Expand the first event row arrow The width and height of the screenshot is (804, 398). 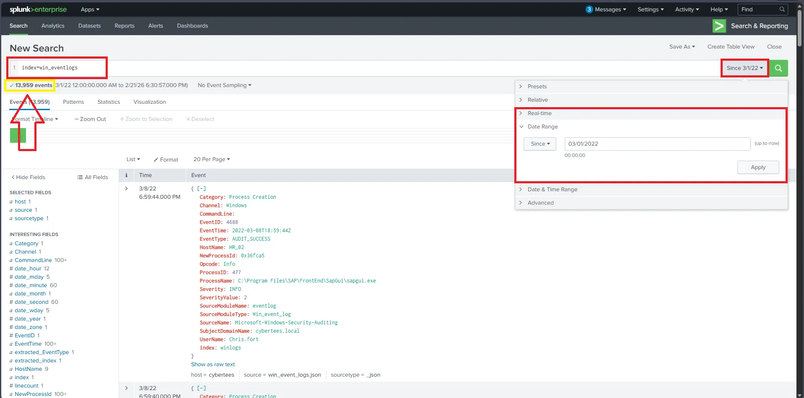126,188
